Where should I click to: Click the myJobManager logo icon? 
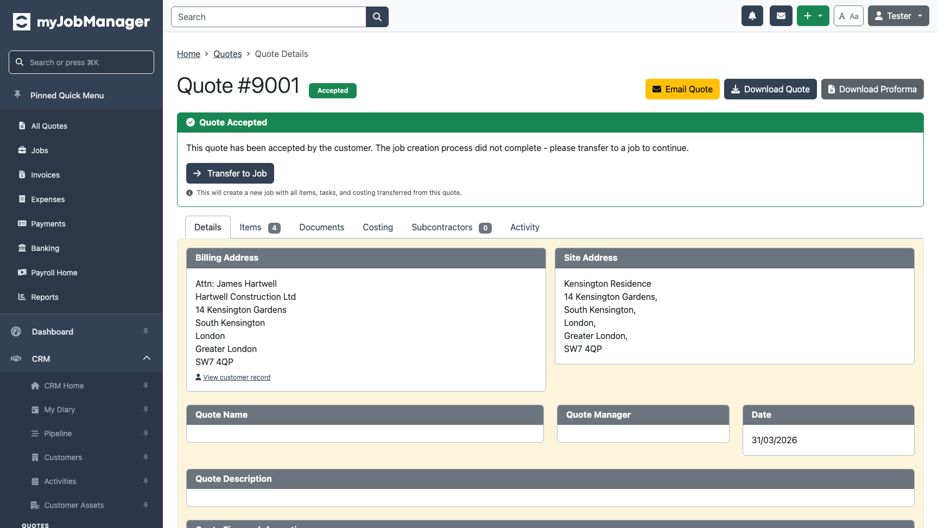tap(22, 22)
